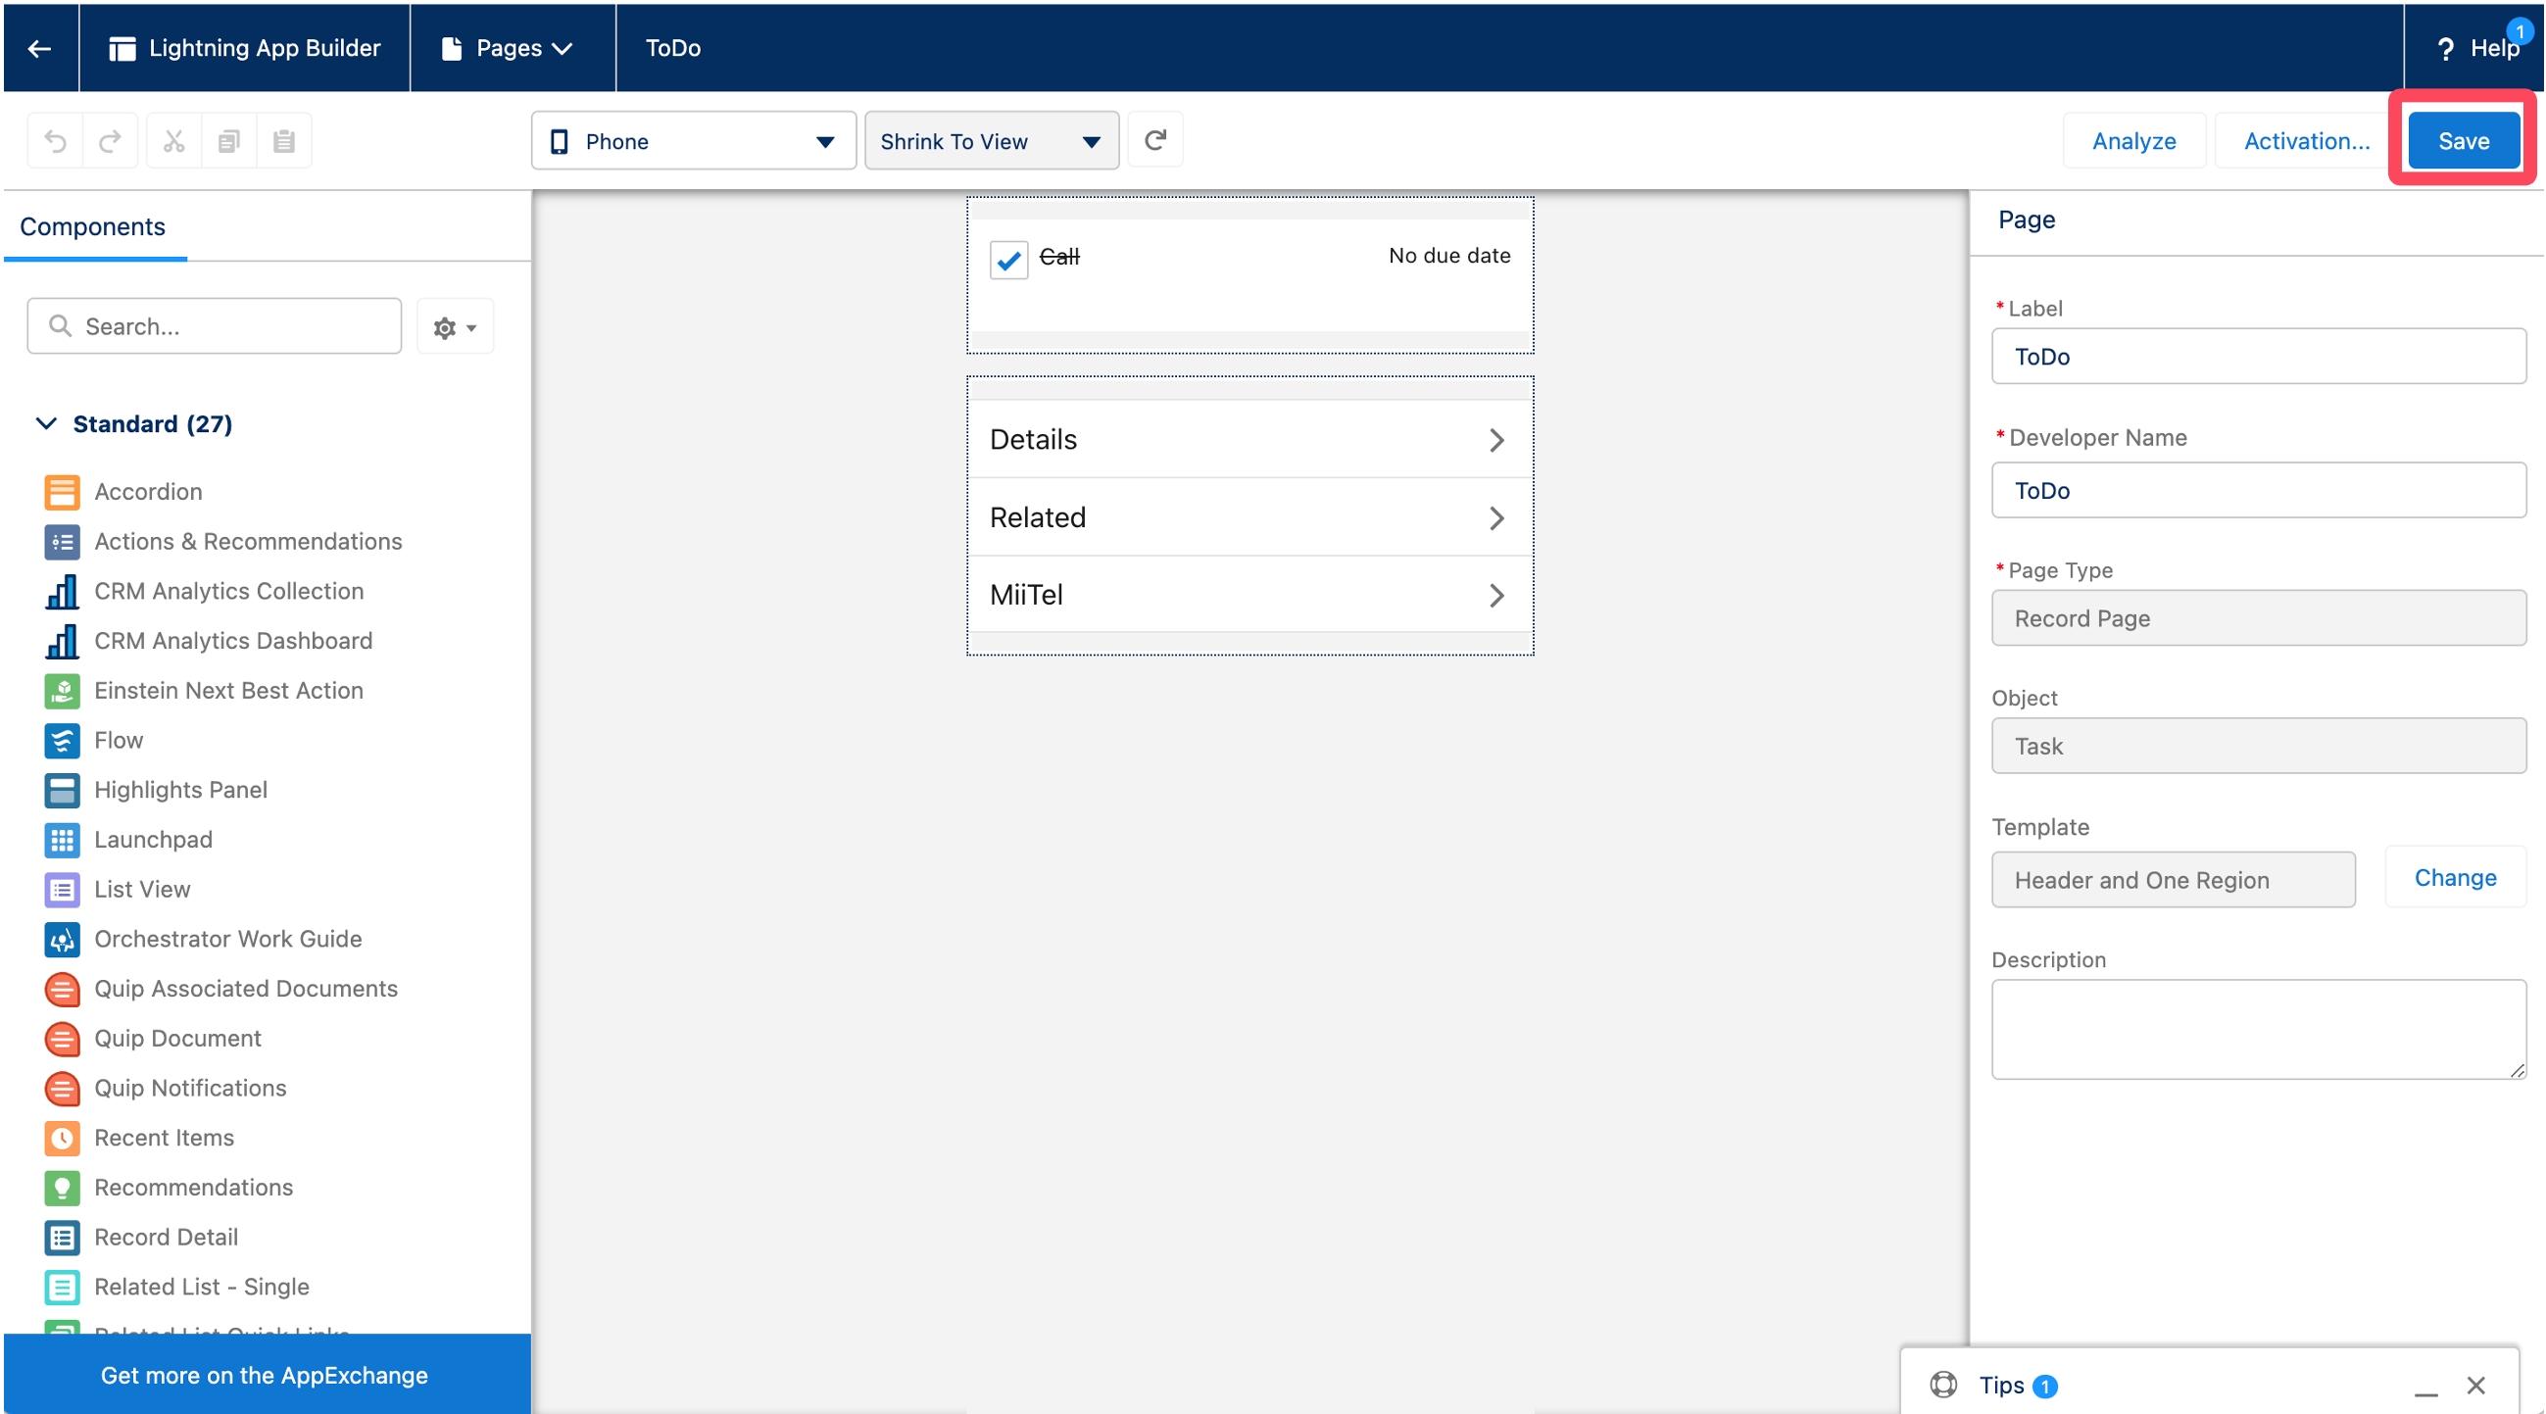Click the Save button
The width and height of the screenshot is (2546, 1414).
2464,141
